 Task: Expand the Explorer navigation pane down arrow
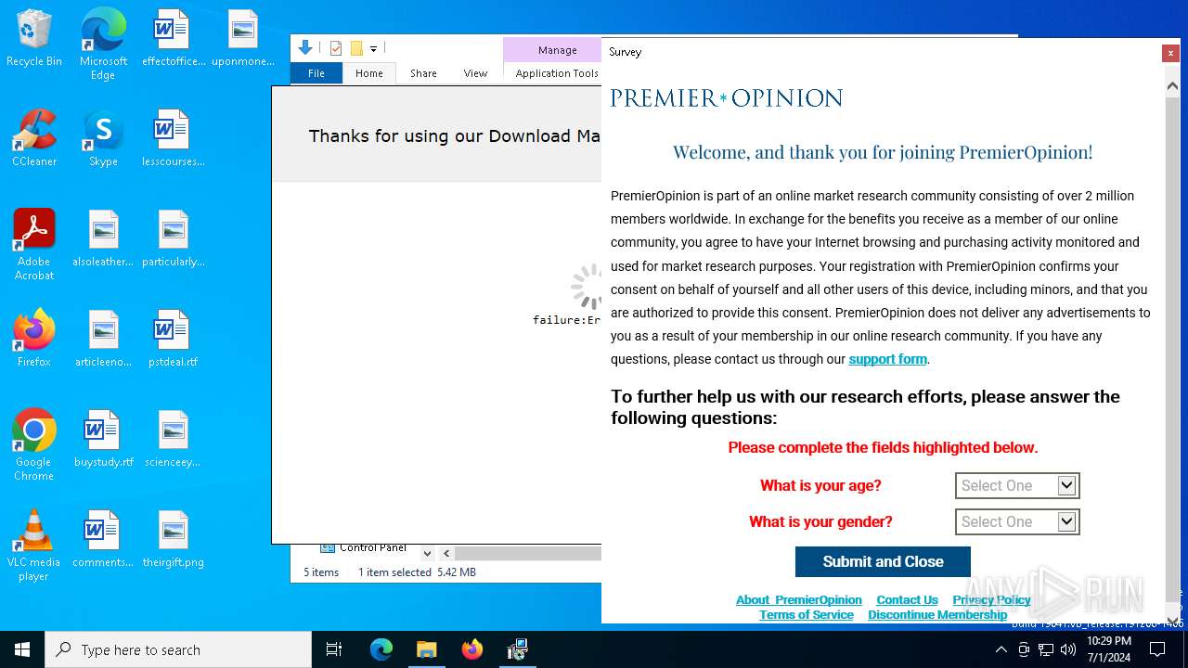click(427, 553)
